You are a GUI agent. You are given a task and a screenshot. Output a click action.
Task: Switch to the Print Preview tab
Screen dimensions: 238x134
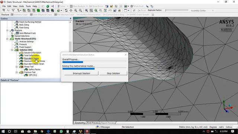pyautogui.click(x=93, y=123)
